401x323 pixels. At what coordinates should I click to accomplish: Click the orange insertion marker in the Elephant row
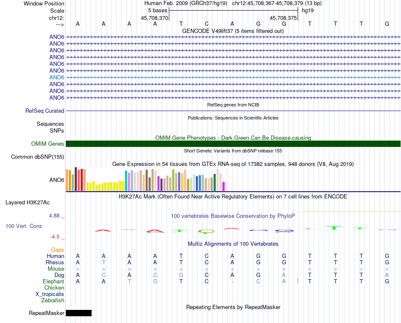[298, 281]
